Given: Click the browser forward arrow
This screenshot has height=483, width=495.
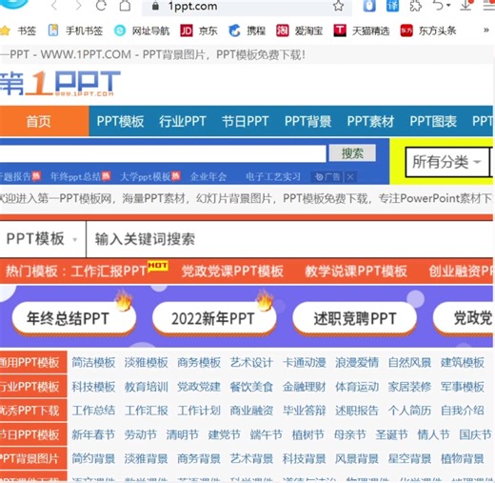Looking at the screenshot, I should click(x=78, y=6).
